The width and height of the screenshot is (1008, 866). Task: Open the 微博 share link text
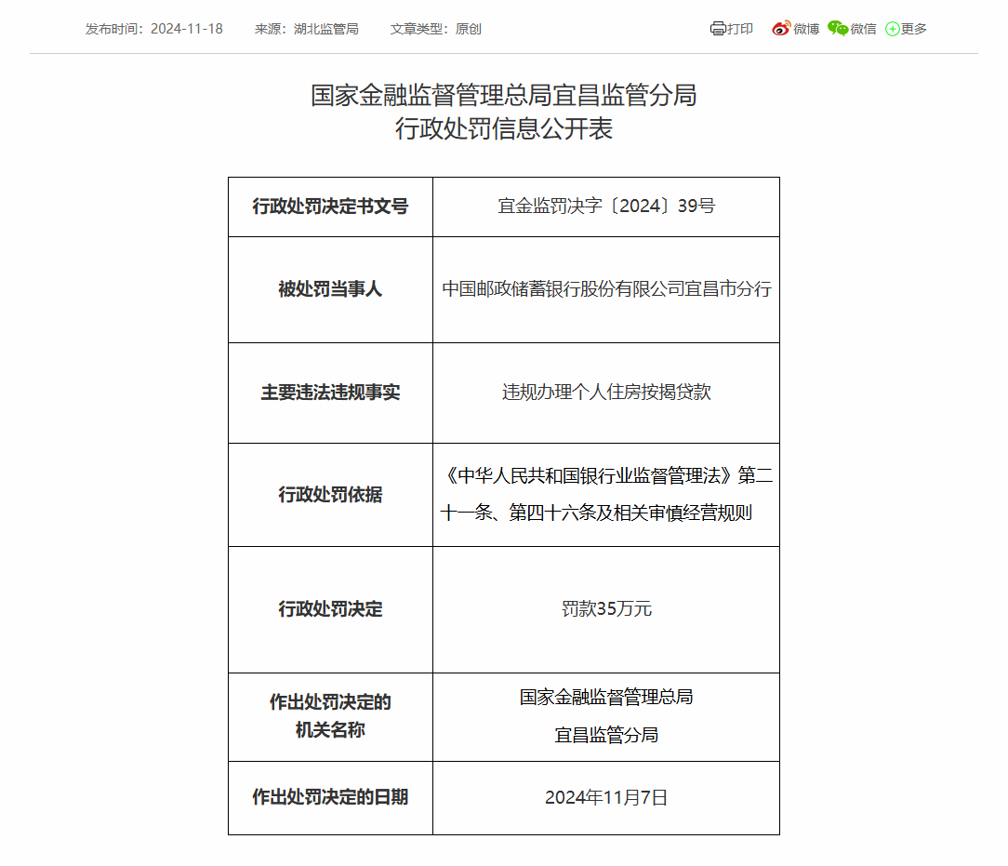pyautogui.click(x=806, y=29)
